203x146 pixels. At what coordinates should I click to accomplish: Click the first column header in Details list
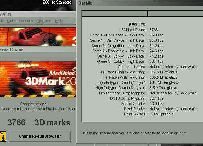click(115, 14)
